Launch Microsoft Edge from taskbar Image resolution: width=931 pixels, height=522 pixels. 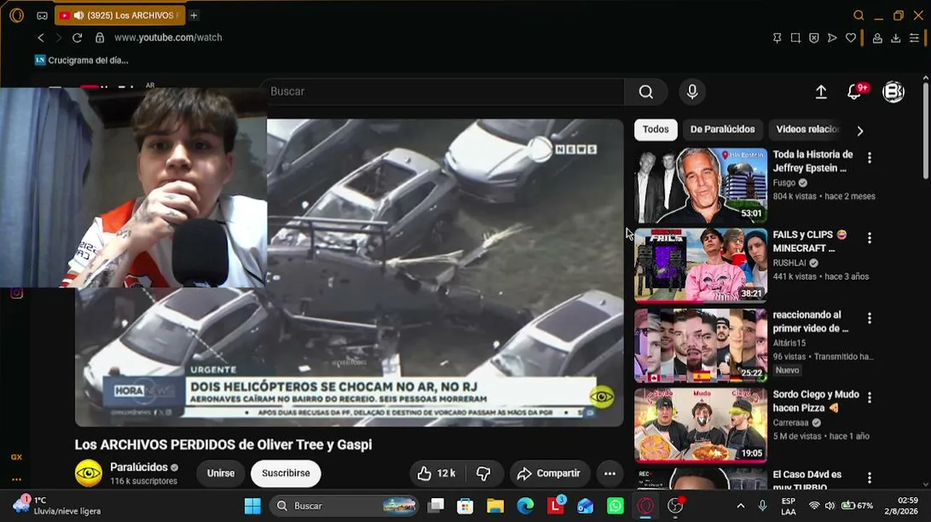pos(526,505)
